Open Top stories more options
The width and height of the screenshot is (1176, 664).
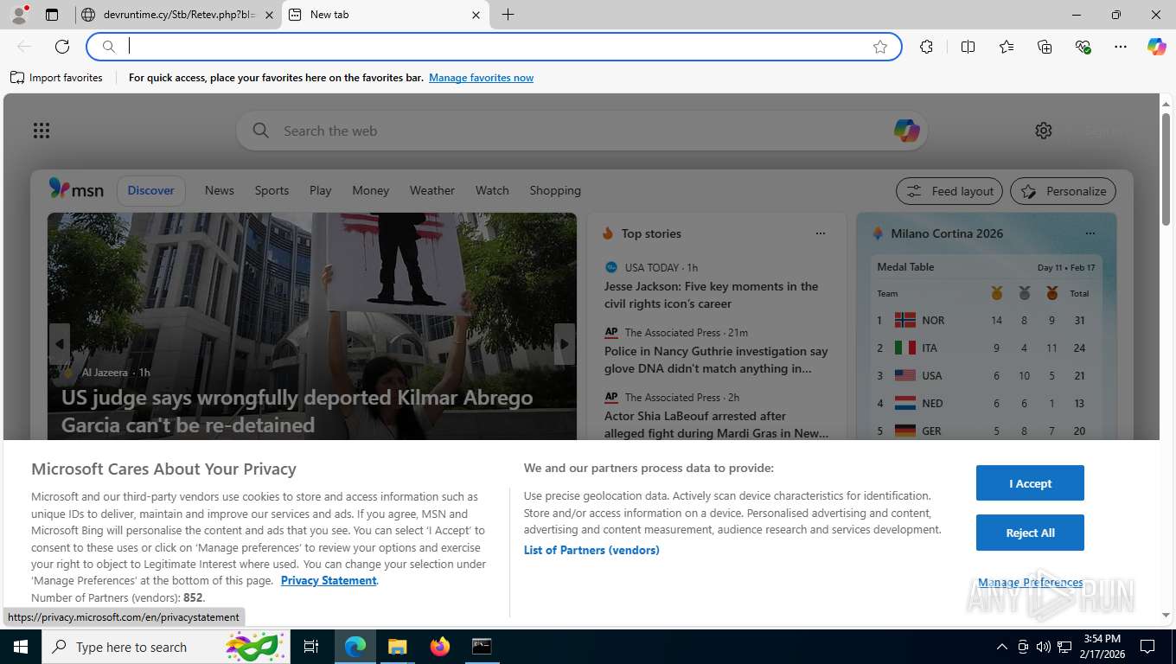(821, 233)
